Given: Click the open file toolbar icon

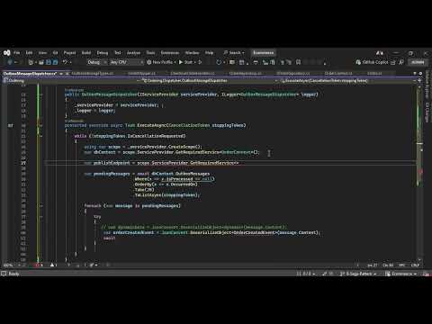Looking at the screenshot, I should [x=41, y=62].
